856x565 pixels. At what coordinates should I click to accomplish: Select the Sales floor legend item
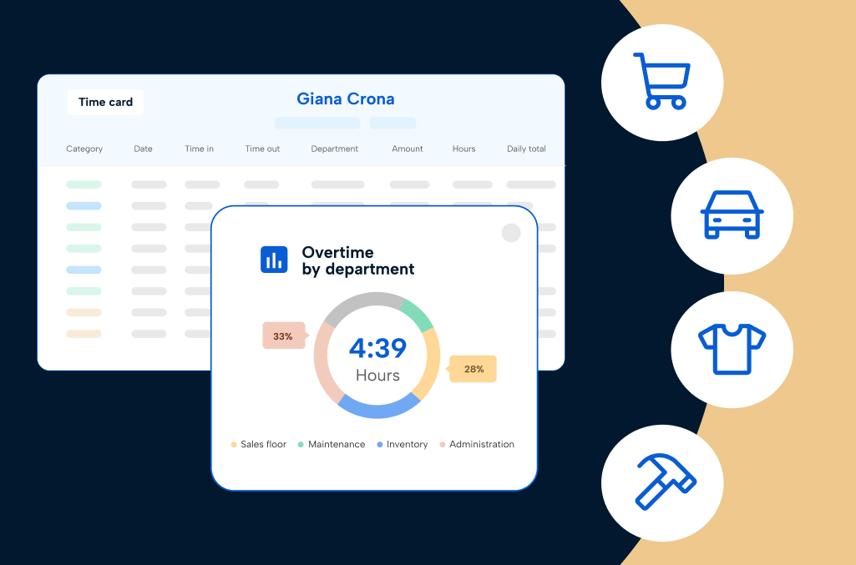(258, 445)
